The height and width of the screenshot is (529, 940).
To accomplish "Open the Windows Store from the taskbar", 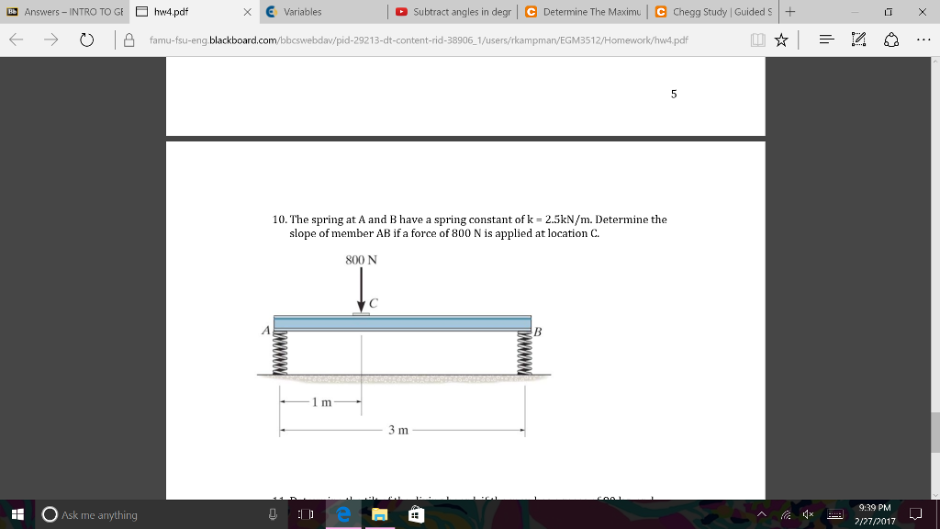I will click(417, 515).
